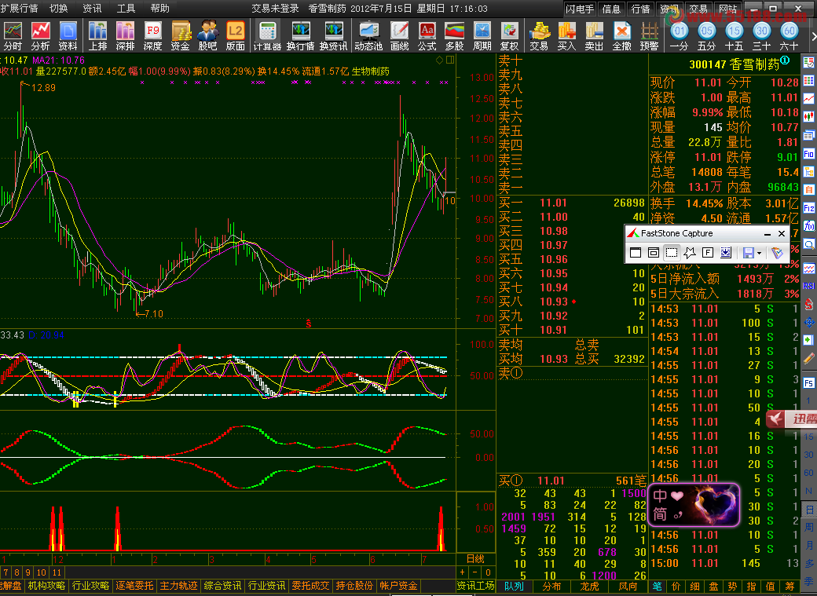The width and height of the screenshot is (817, 596).
Task: Switch to the 筹 chip distribution tab
Action: coord(790,586)
